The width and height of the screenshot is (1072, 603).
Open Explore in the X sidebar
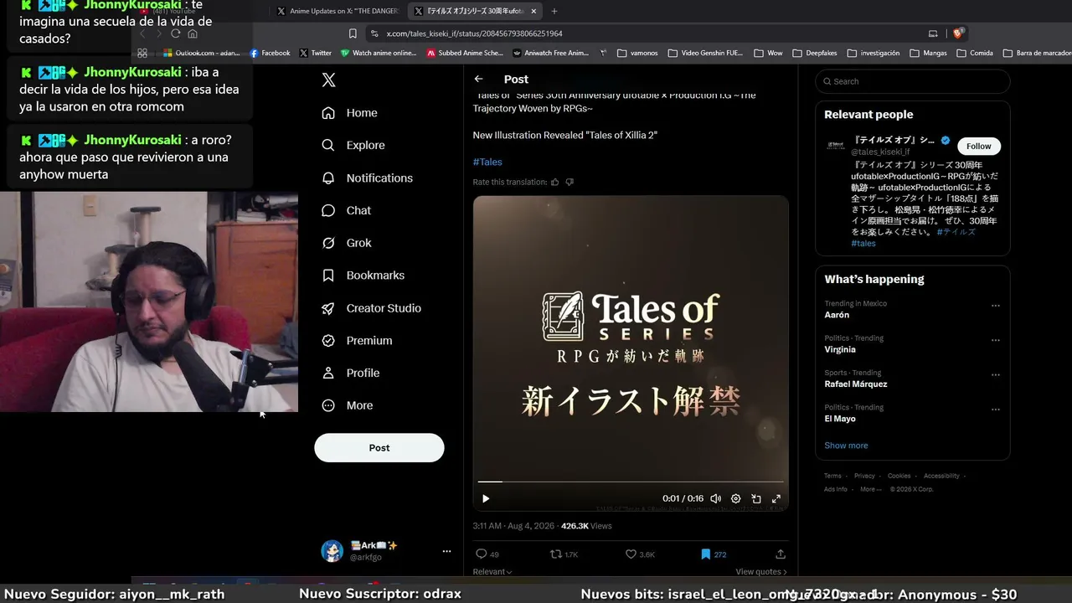(353, 145)
